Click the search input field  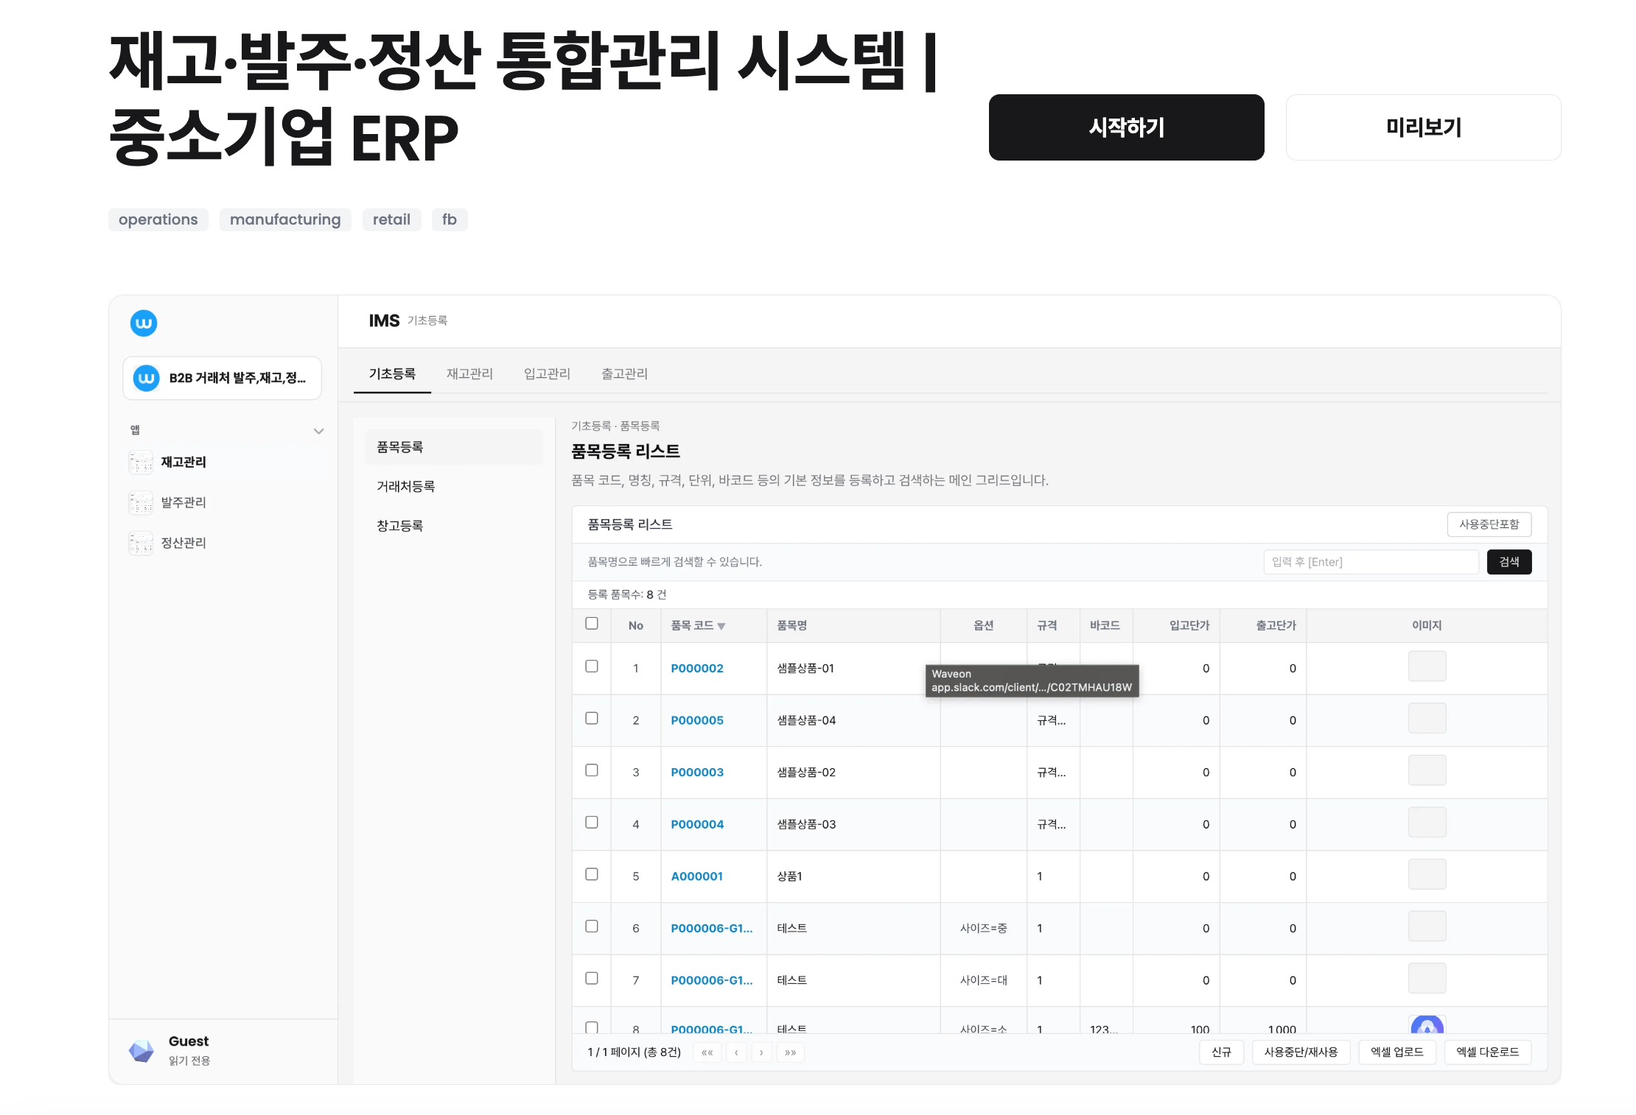pos(1369,562)
